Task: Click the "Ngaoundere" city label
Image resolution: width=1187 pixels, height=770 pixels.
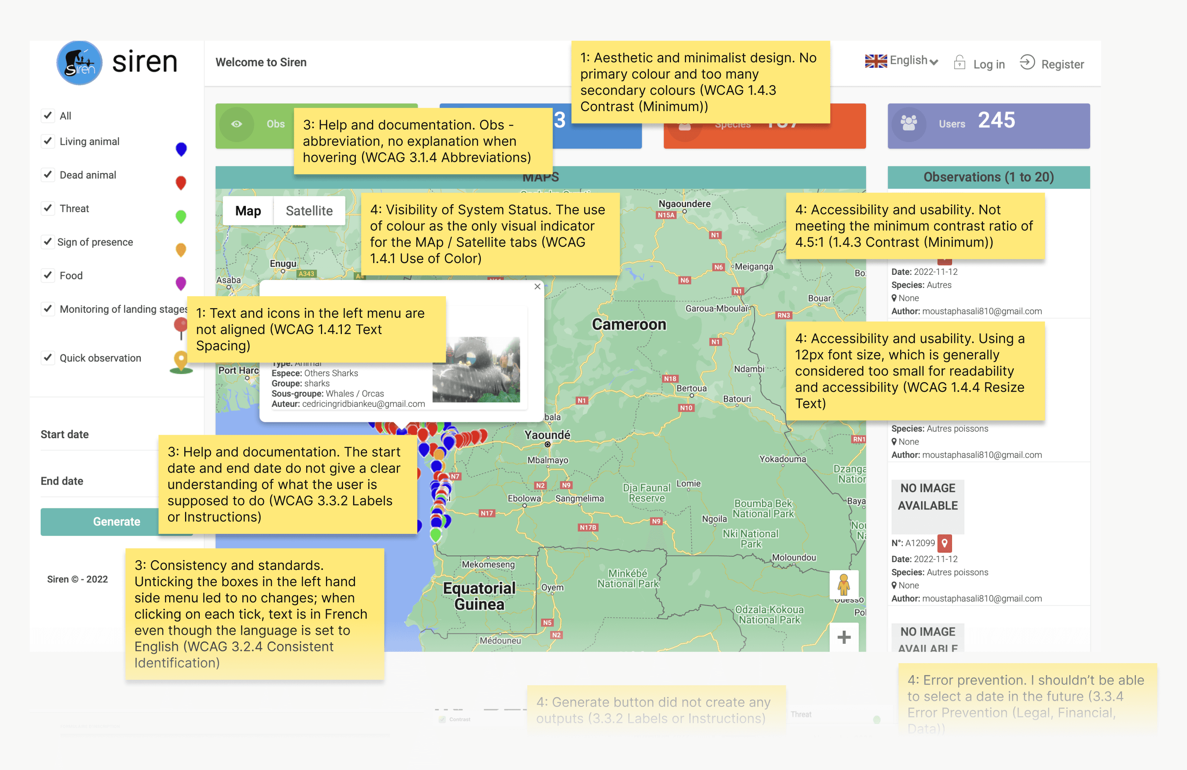Action: coord(684,204)
